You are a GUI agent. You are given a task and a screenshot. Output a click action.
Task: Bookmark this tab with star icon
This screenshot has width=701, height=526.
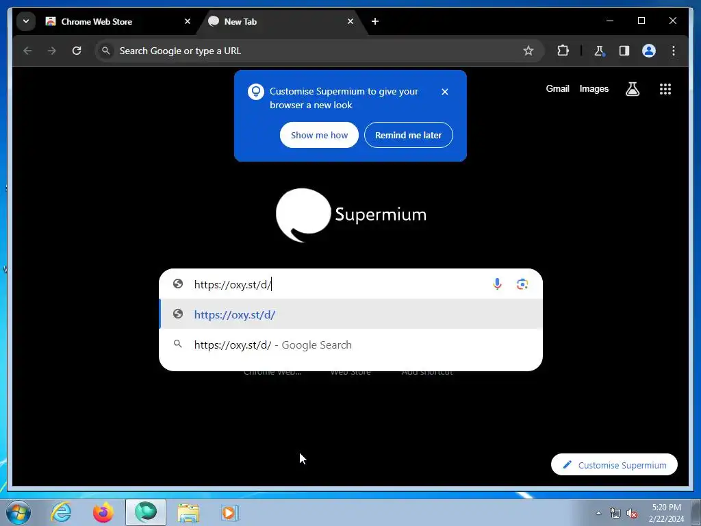(x=528, y=51)
